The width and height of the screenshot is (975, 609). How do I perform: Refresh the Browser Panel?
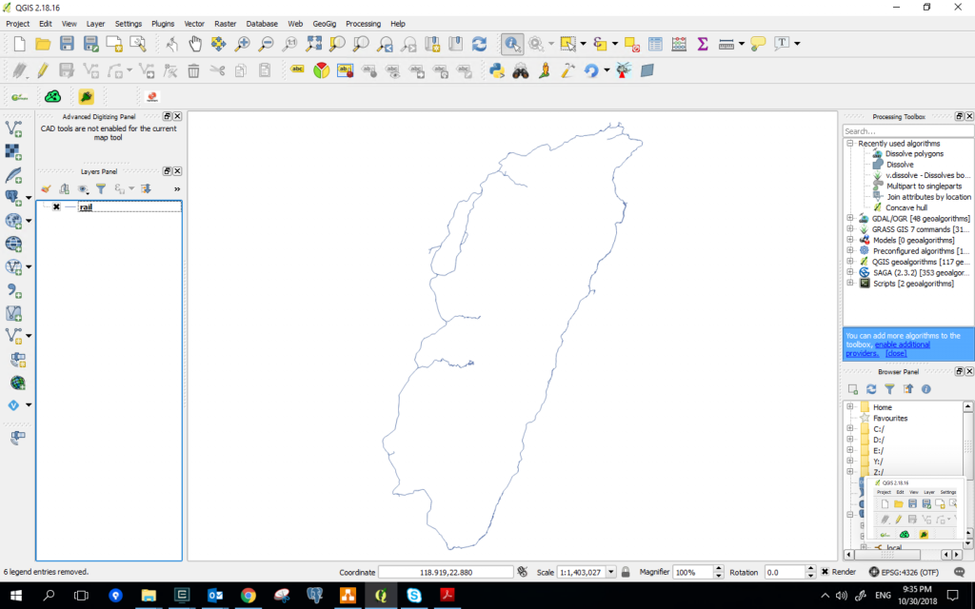(871, 389)
